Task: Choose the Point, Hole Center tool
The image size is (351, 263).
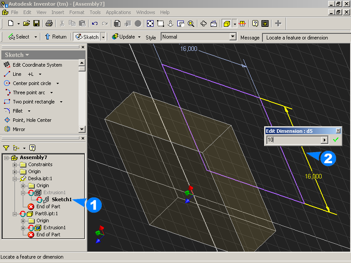Action: pos(28,120)
